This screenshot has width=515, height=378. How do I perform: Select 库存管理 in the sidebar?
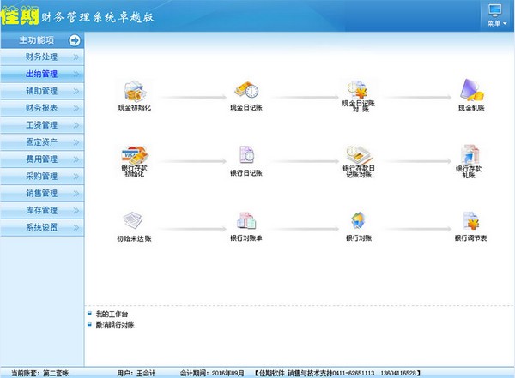pyautogui.click(x=42, y=211)
